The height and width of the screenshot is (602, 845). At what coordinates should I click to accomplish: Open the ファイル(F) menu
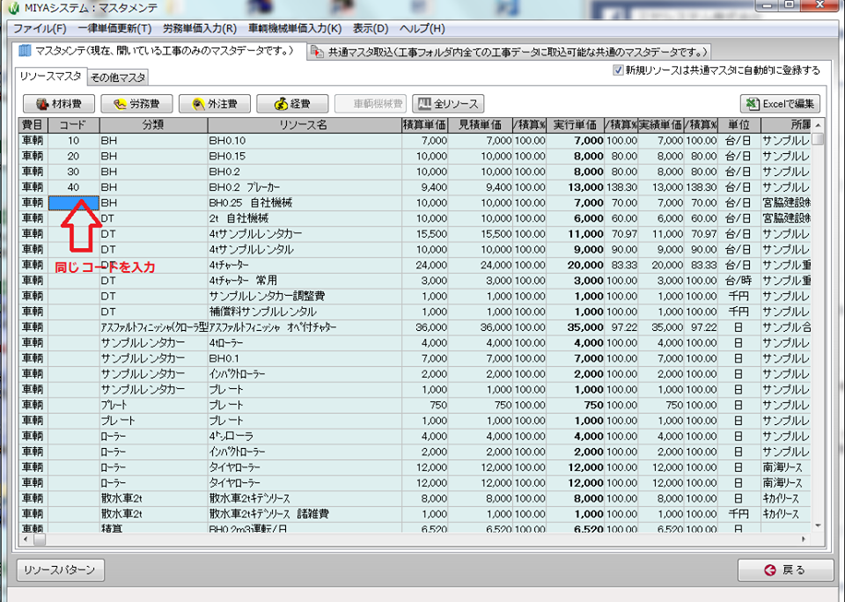pyautogui.click(x=40, y=28)
